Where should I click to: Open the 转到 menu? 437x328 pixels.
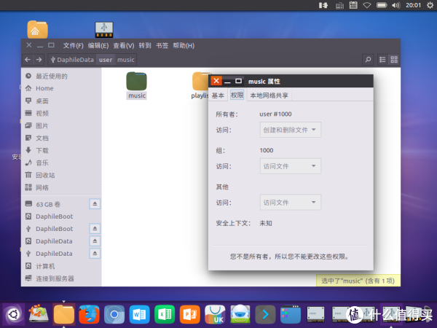point(145,45)
